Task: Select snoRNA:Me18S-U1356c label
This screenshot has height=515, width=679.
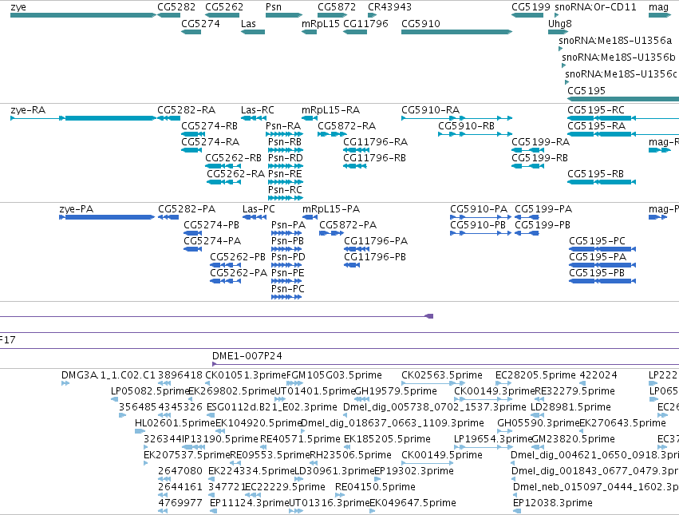Action: [x=621, y=73]
